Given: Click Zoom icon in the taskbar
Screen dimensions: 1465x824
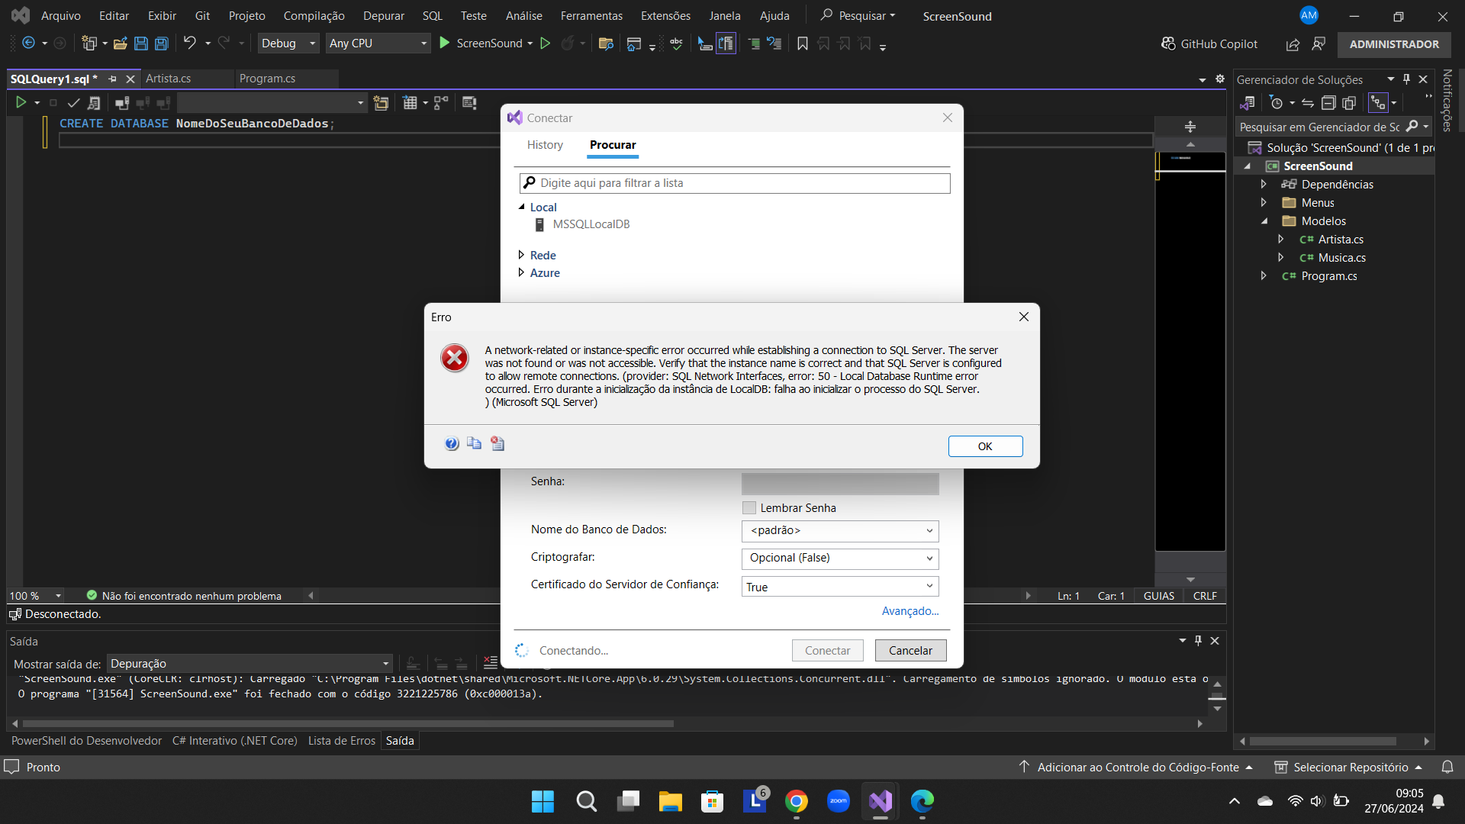Looking at the screenshot, I should click(839, 801).
